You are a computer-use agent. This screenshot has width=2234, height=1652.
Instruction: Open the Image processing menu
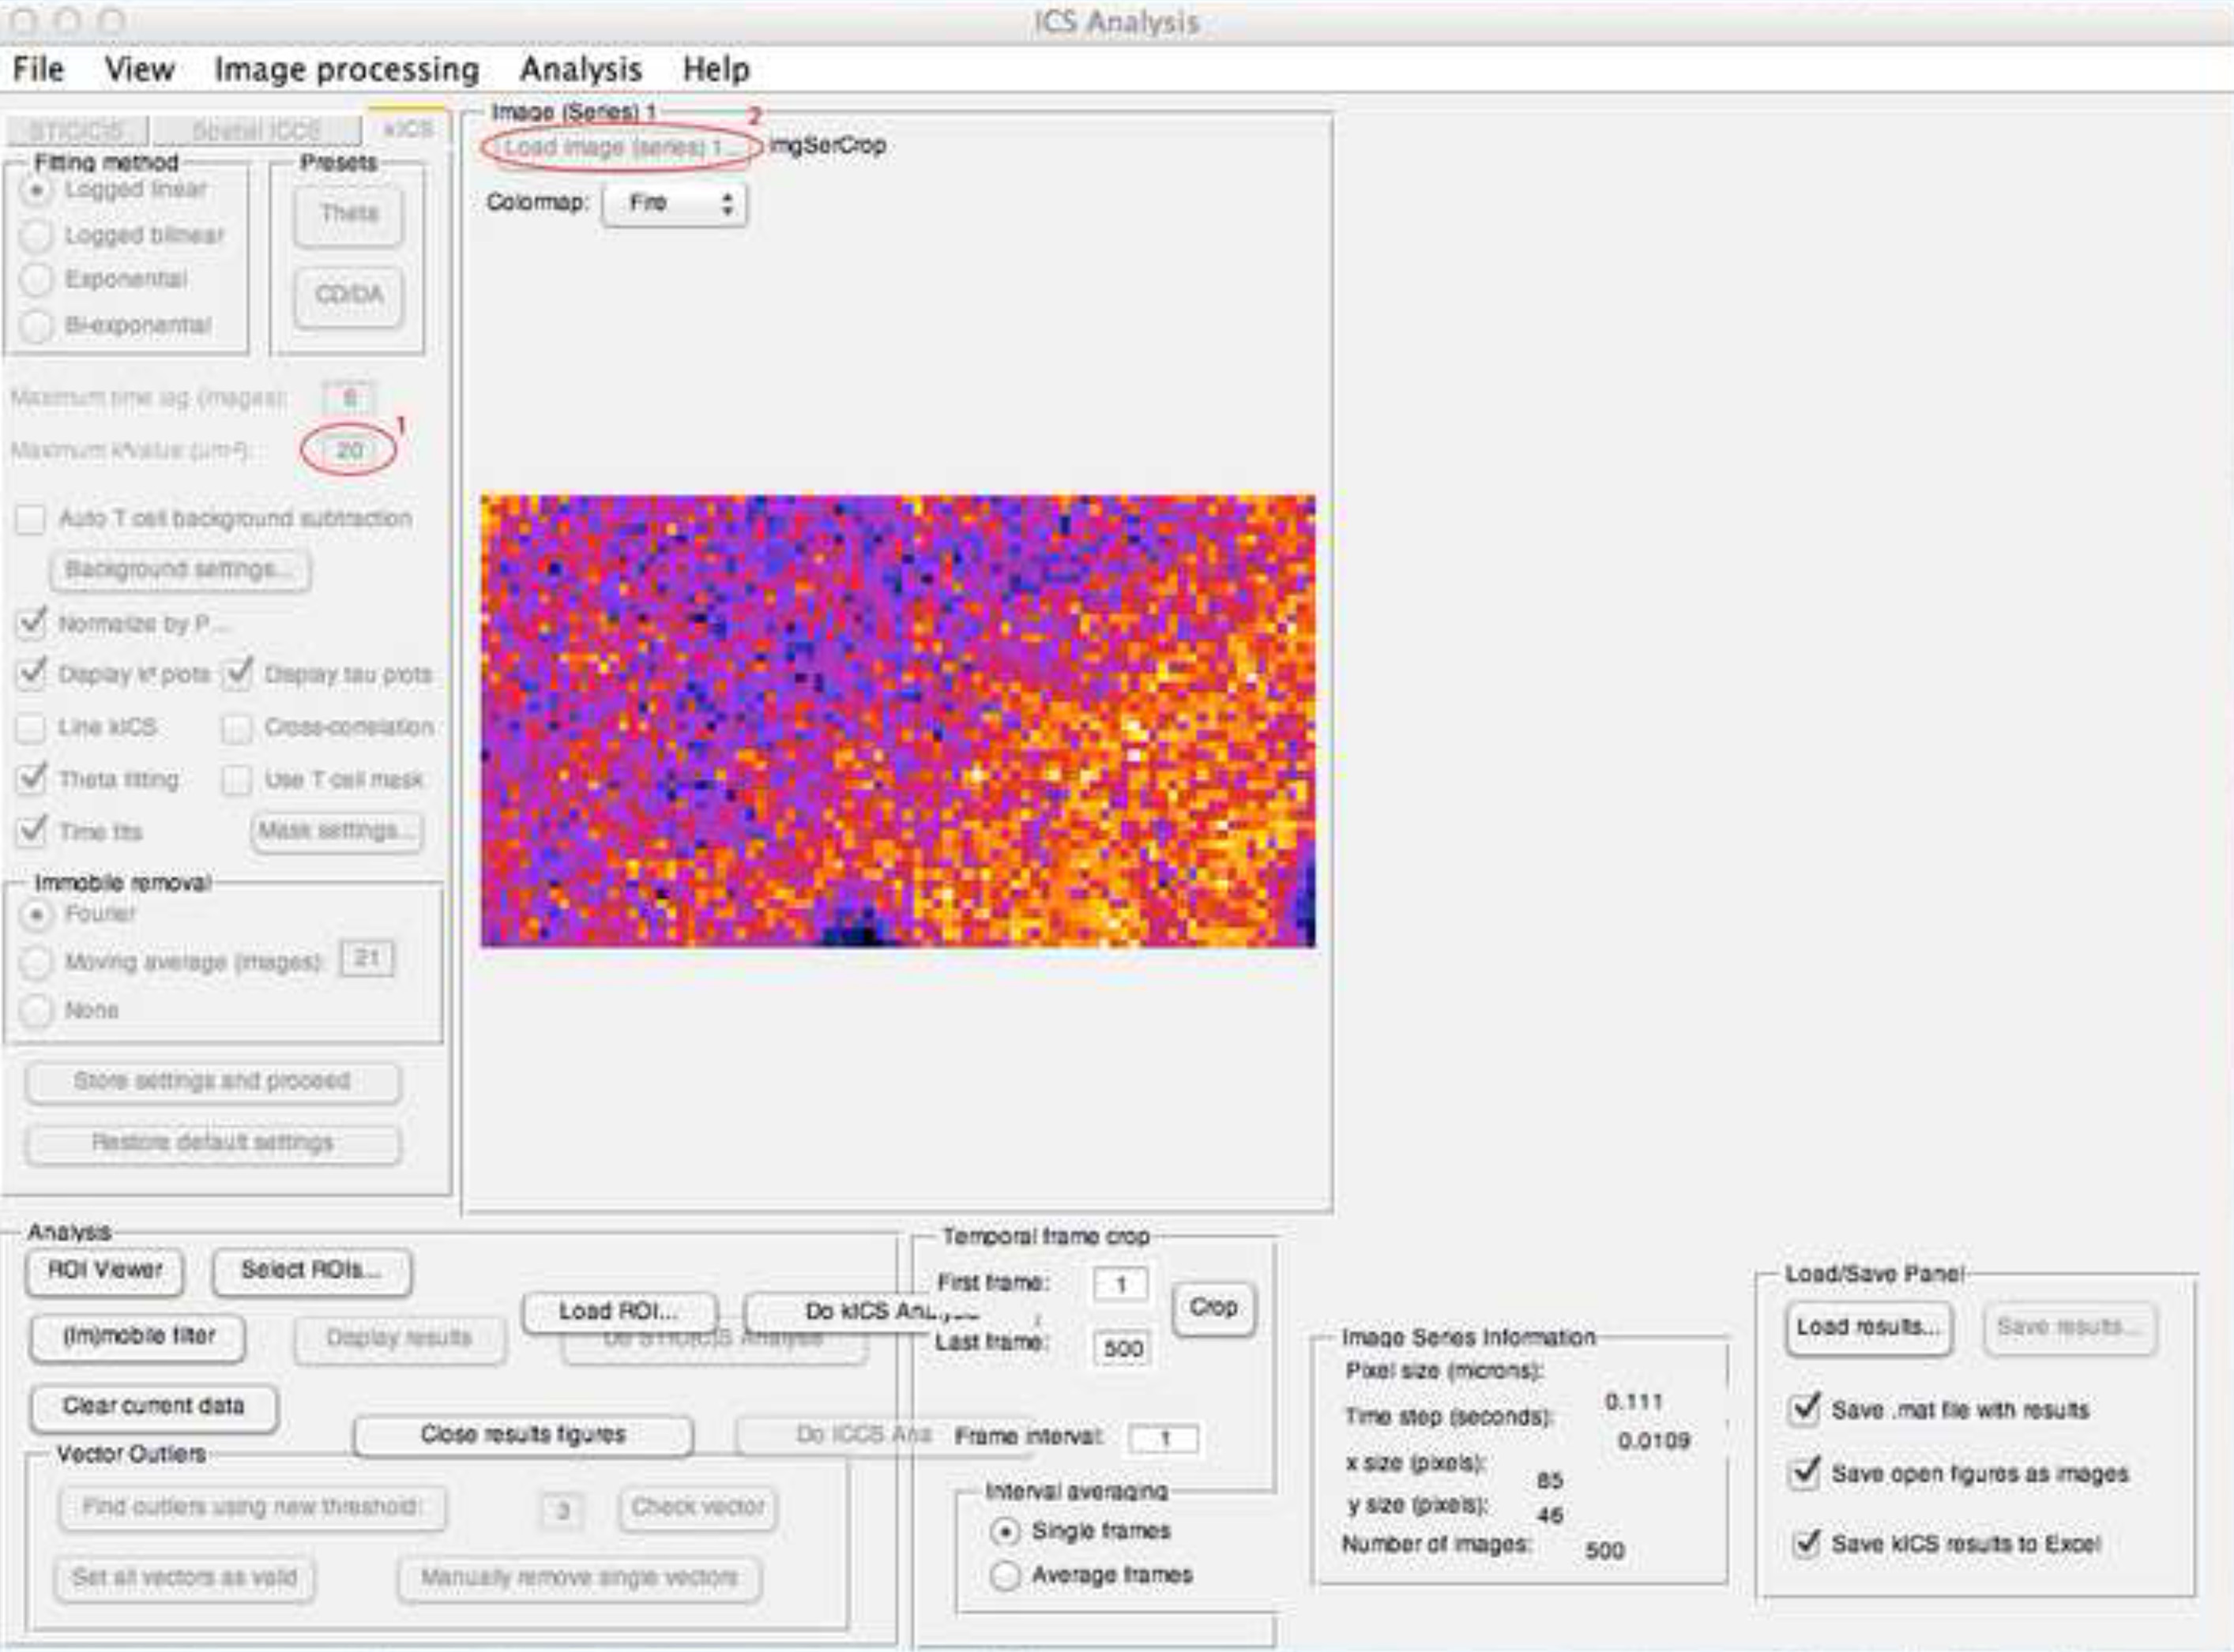pos(346,69)
